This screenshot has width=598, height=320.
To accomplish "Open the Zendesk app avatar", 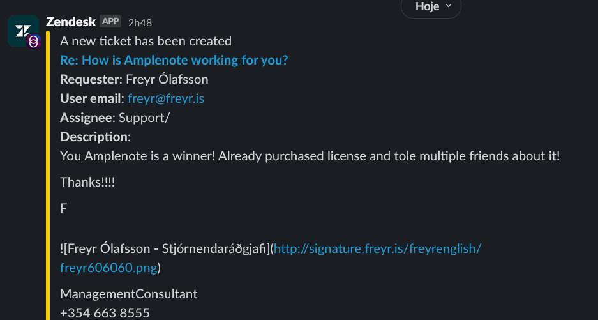I will [x=23, y=31].
